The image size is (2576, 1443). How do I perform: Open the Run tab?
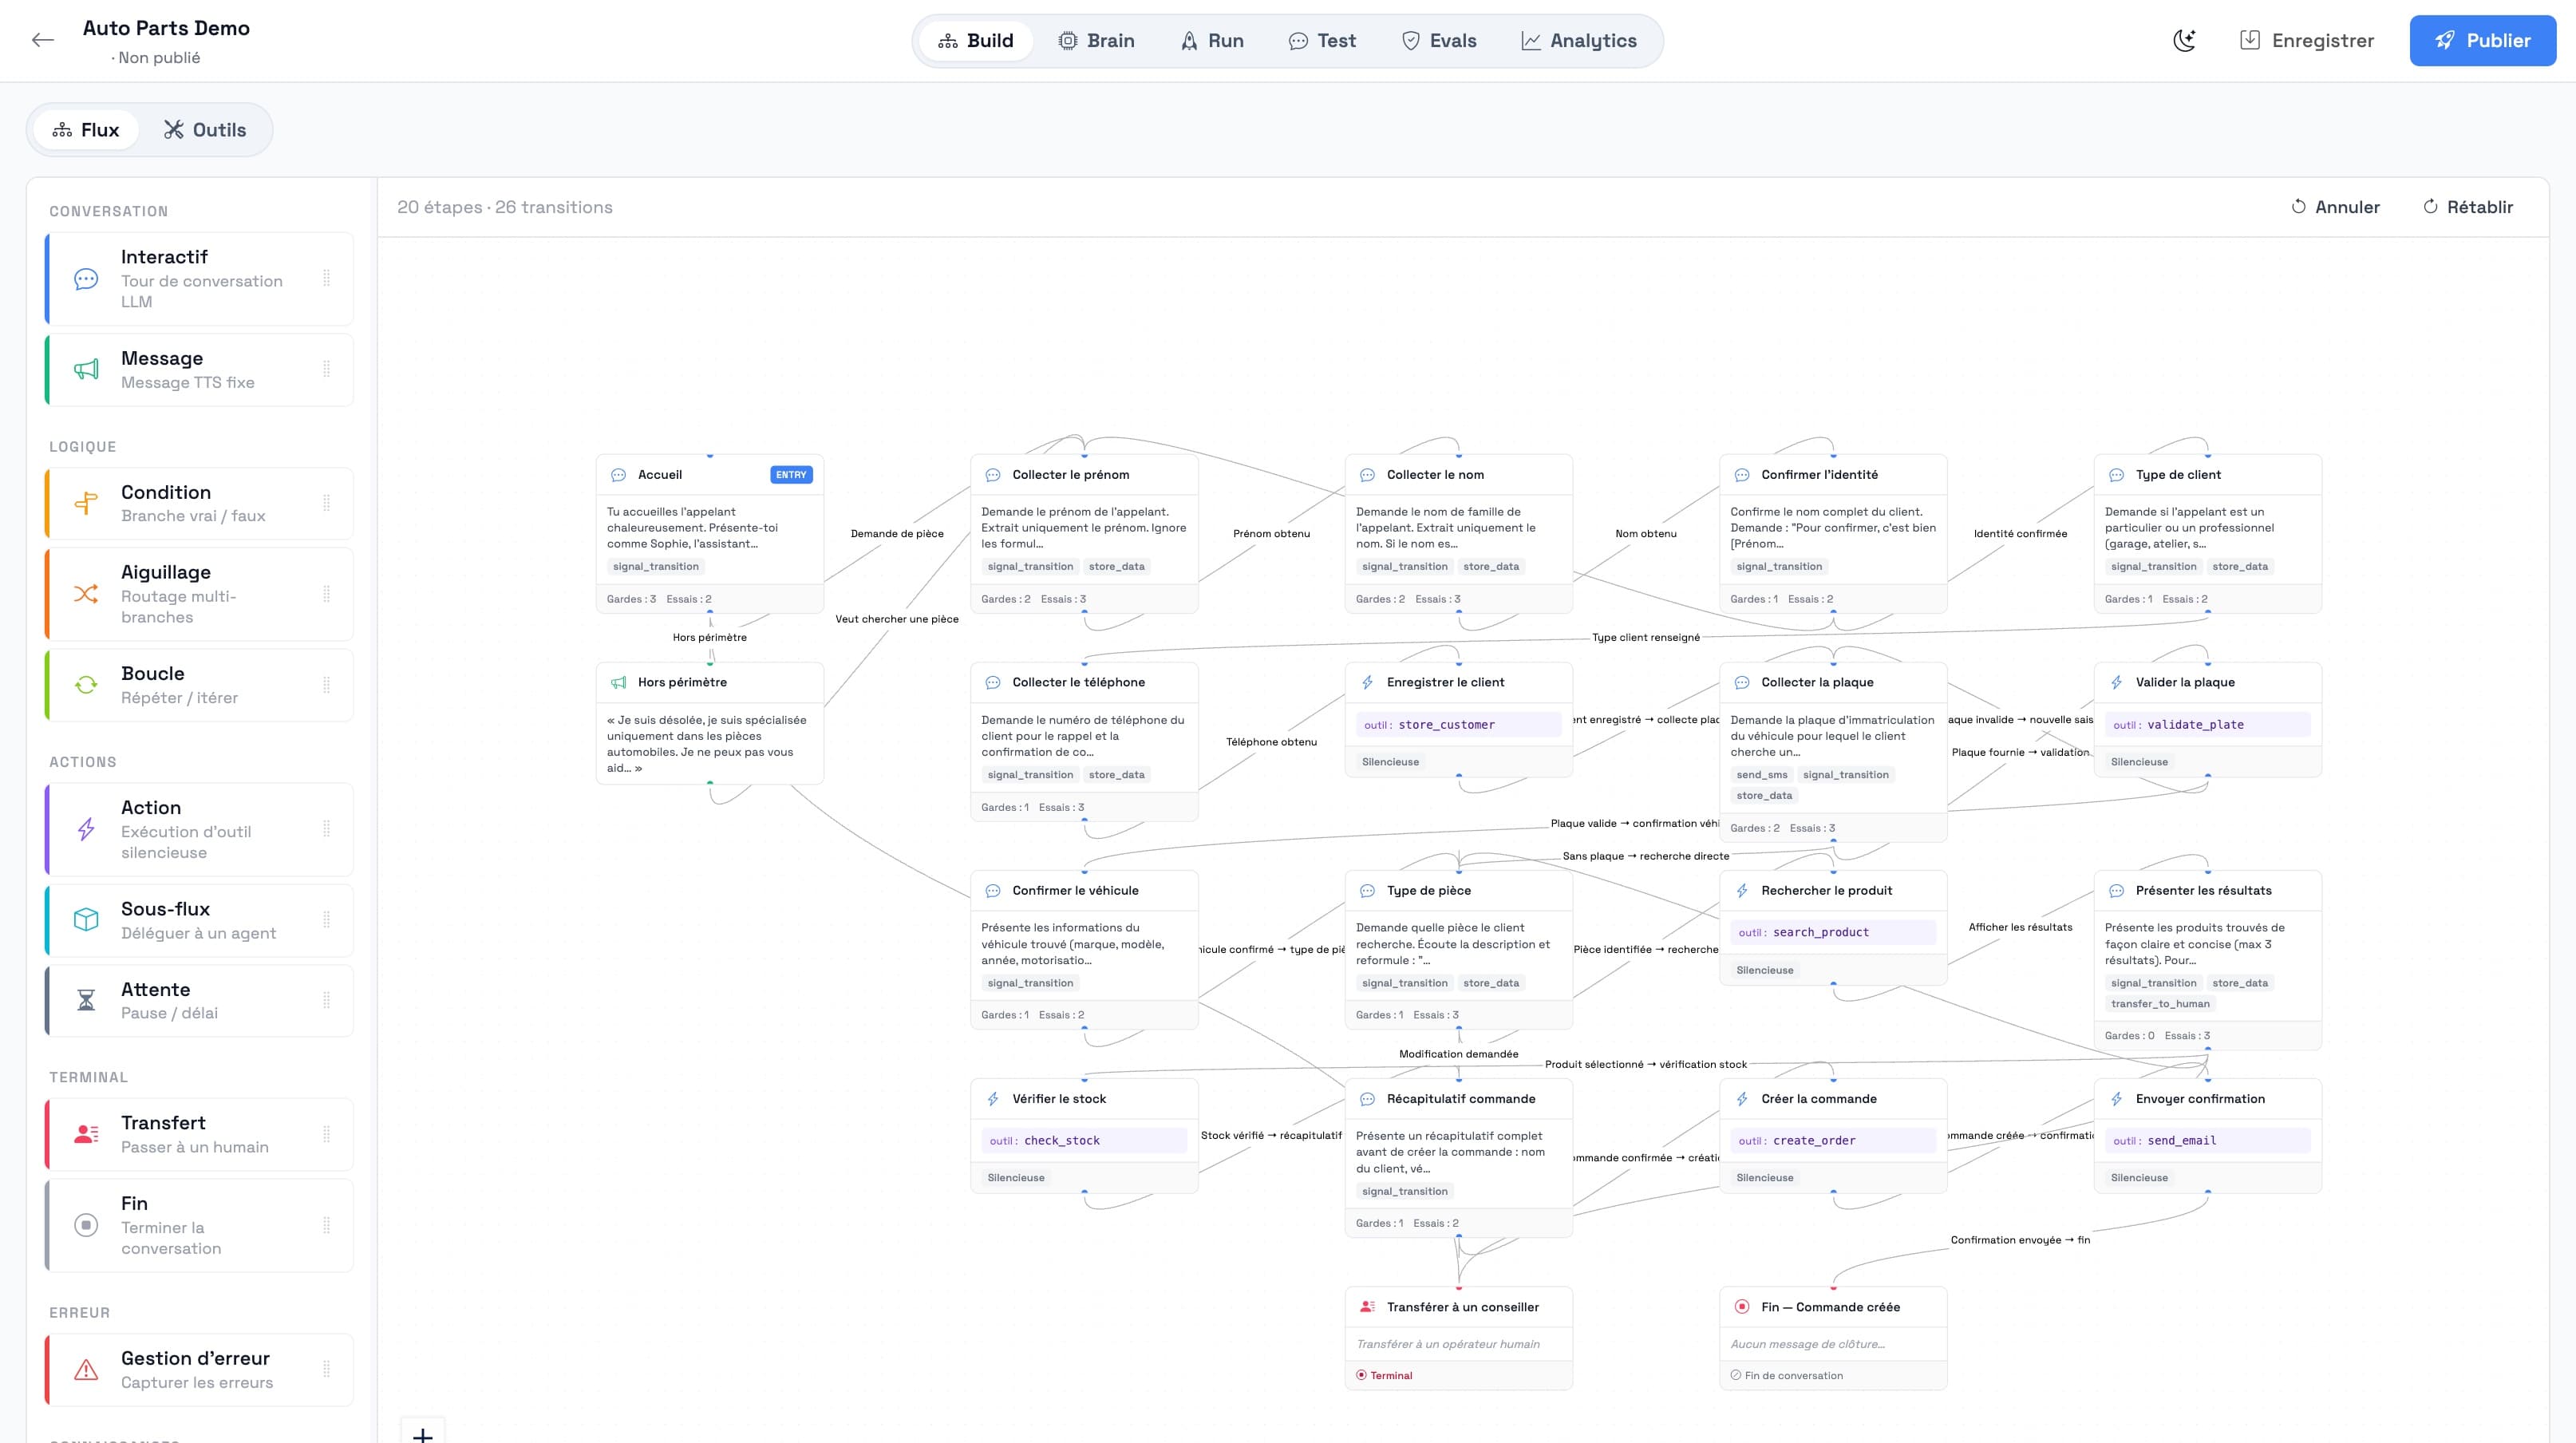[x=1212, y=41]
